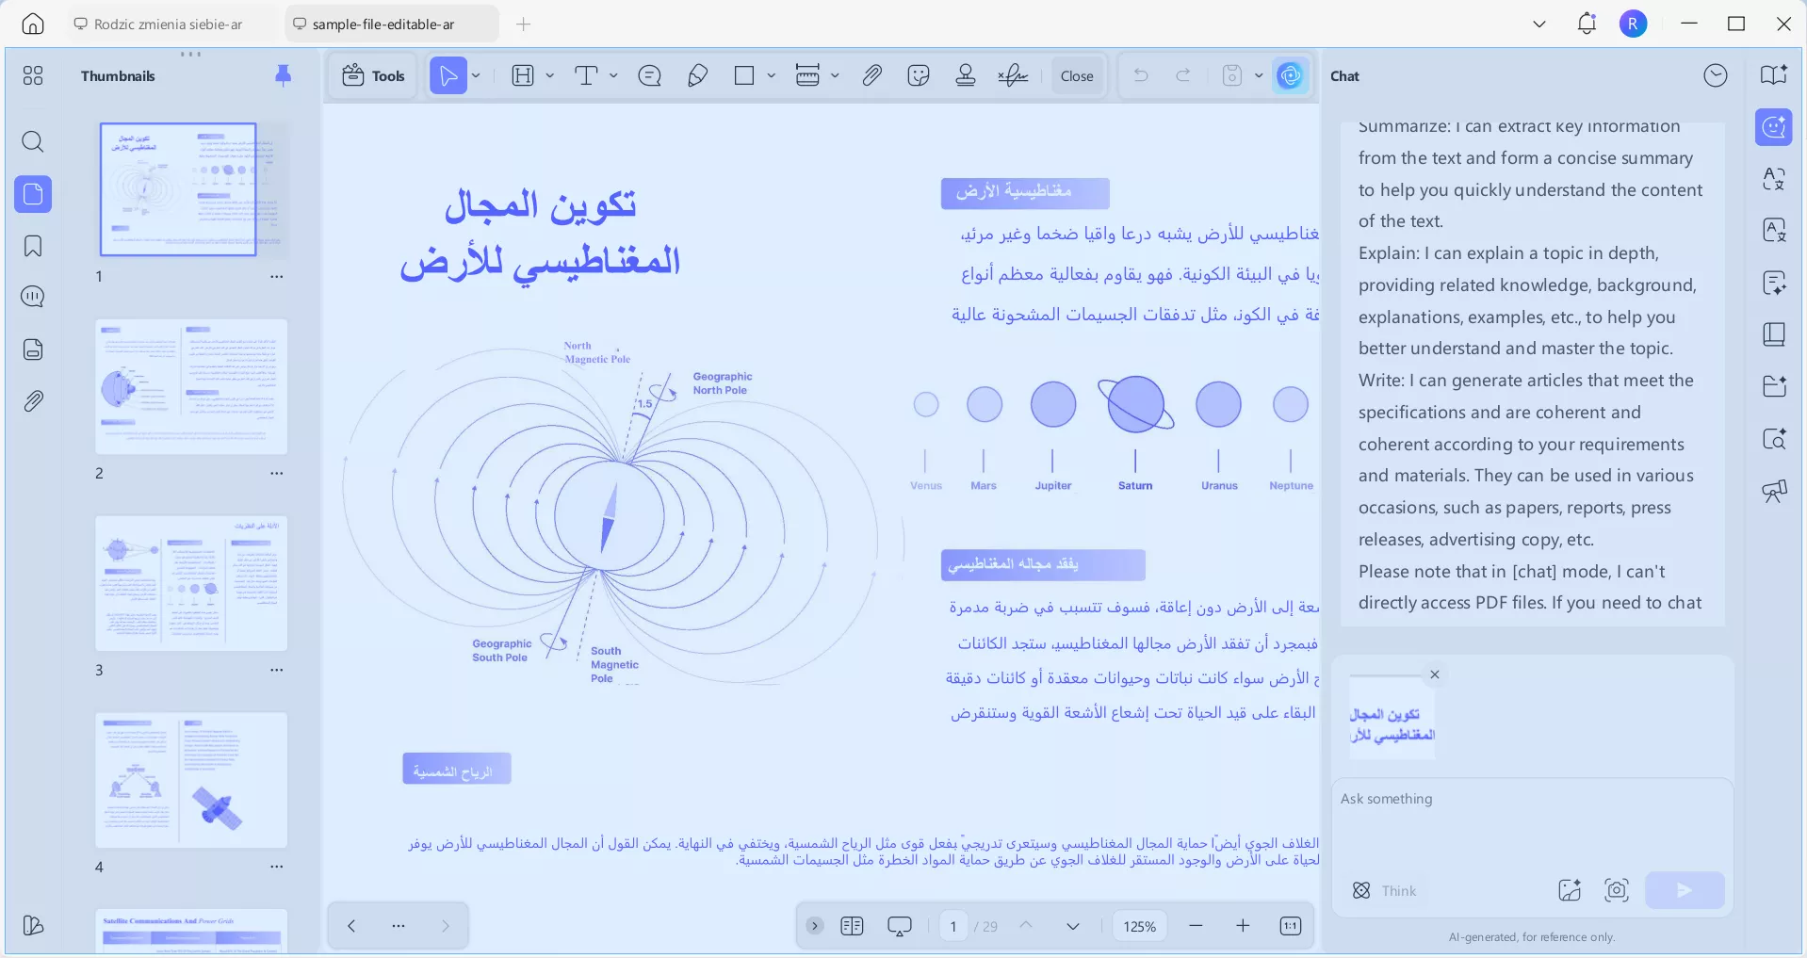Click the Close button to exit annotation mode
Screen dimensions: 1807x958
point(1076,75)
